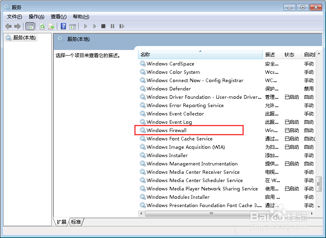Switch to the 标准 tab
This screenshot has height=238, width=326.
[x=76, y=222]
